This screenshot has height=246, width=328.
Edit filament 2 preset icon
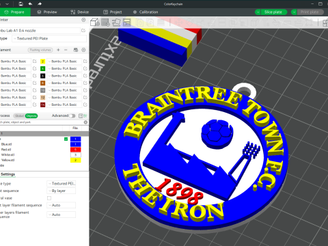click(x=85, y=61)
